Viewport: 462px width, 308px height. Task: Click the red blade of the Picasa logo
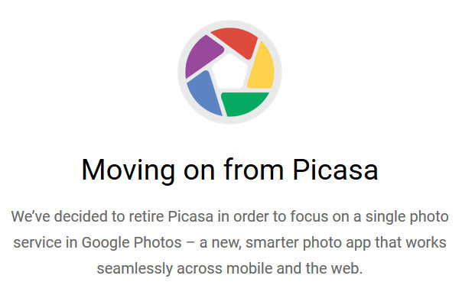[x=233, y=41]
